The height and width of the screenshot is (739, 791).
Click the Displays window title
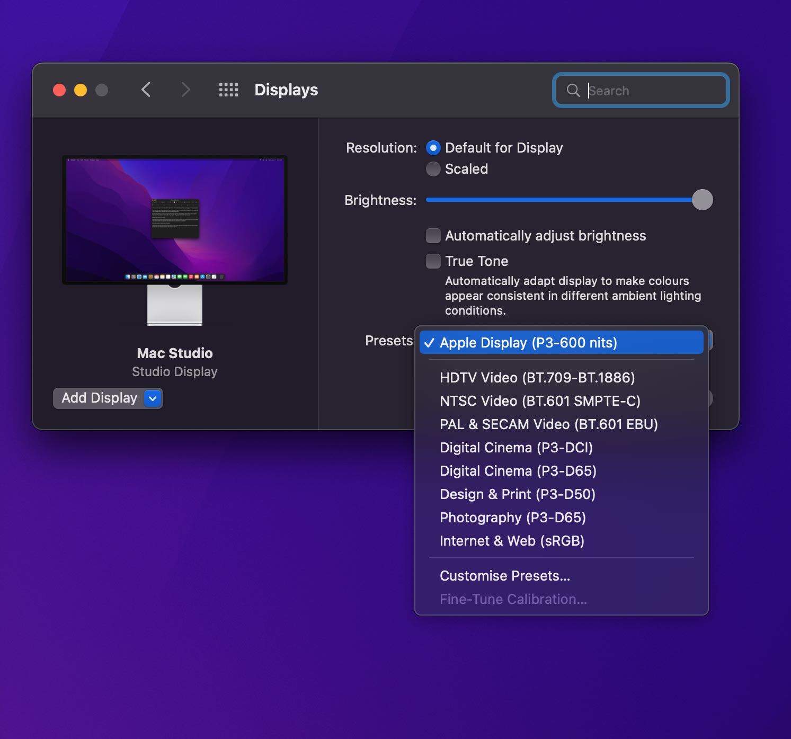click(286, 90)
